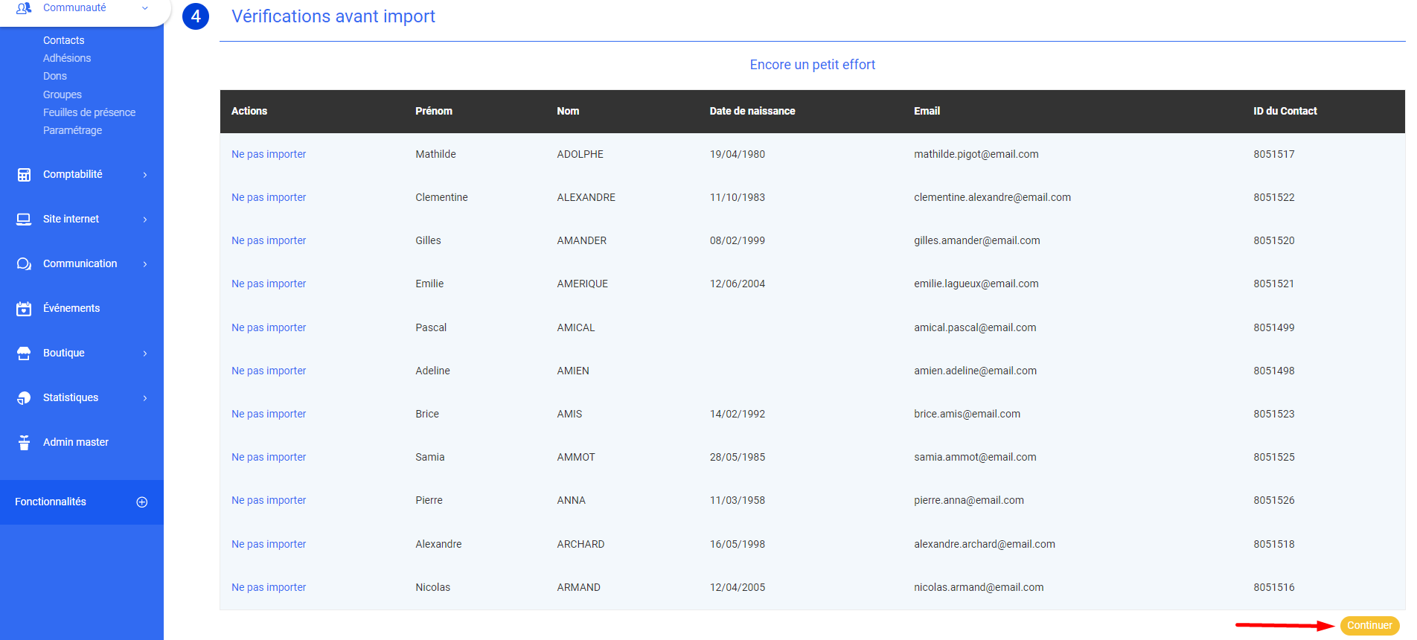
Task: Click the Encore un petit effort text
Action: (x=813, y=65)
